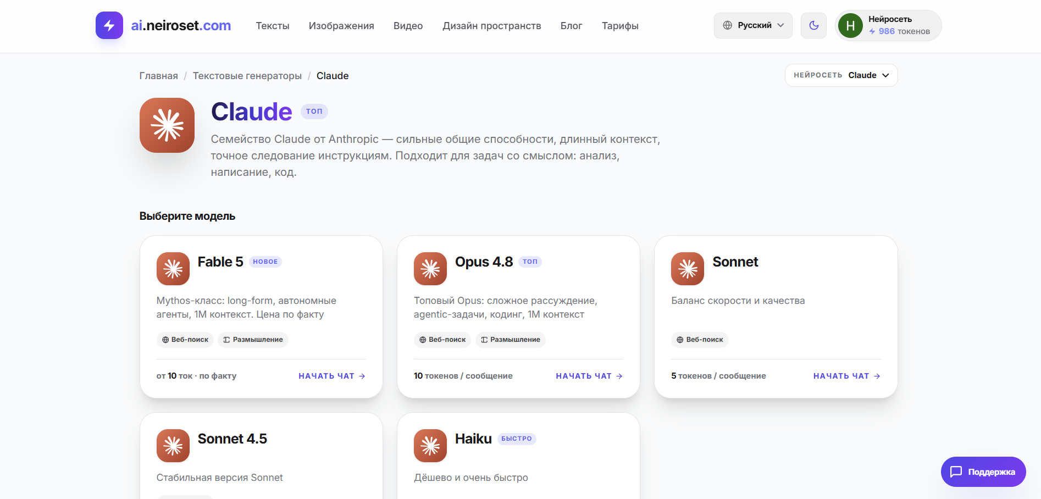This screenshot has height=499, width=1041.
Task: Click the Sonnet model icon
Action: [x=688, y=269]
